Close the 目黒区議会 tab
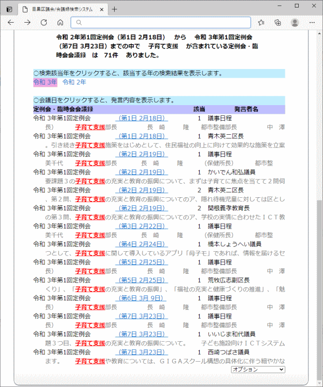Screen dimensions: 323x387 pos(102,10)
